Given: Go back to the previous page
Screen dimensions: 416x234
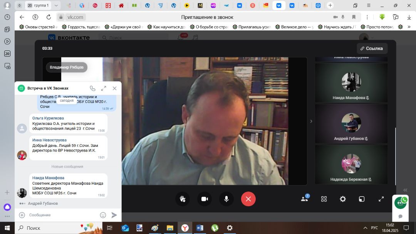Looking at the screenshot, I should [x=22, y=17].
